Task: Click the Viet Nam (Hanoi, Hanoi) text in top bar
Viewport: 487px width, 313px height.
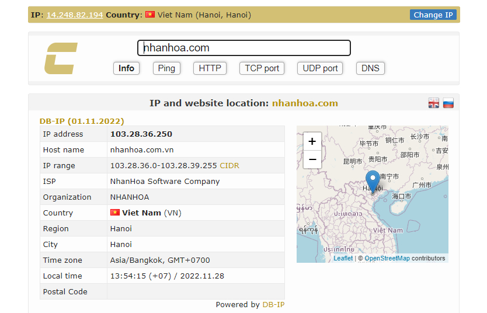Action: pyautogui.click(x=204, y=15)
